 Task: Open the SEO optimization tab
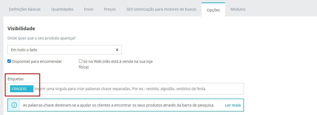click(161, 9)
